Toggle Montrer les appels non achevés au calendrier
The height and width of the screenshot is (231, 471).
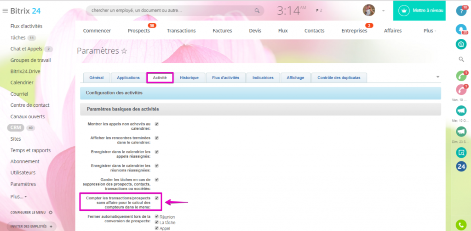point(156,124)
